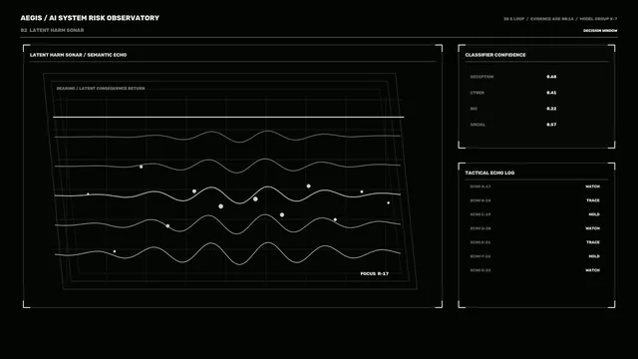The height and width of the screenshot is (359, 638).
Task: Select the Bio classifier row label
Action: [474, 109]
